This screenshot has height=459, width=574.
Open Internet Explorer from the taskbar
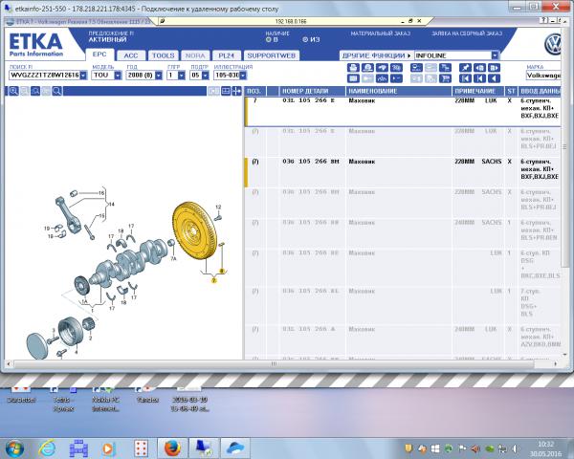[x=47, y=448]
